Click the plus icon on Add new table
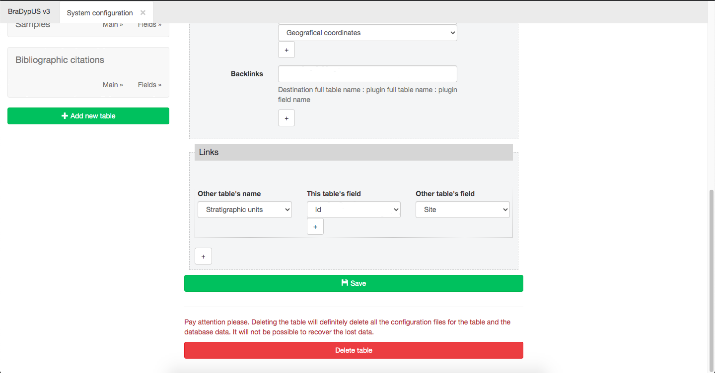The height and width of the screenshot is (373, 715). coord(65,116)
